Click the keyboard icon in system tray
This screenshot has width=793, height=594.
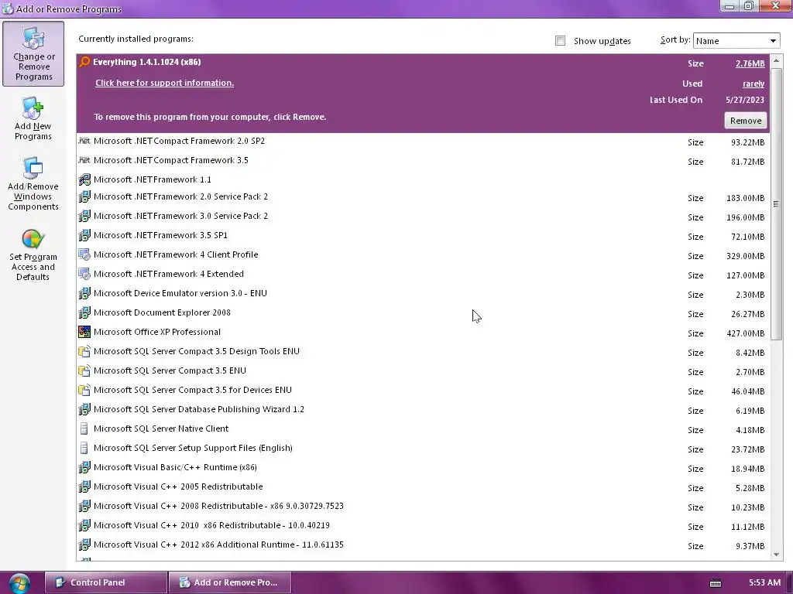click(715, 583)
